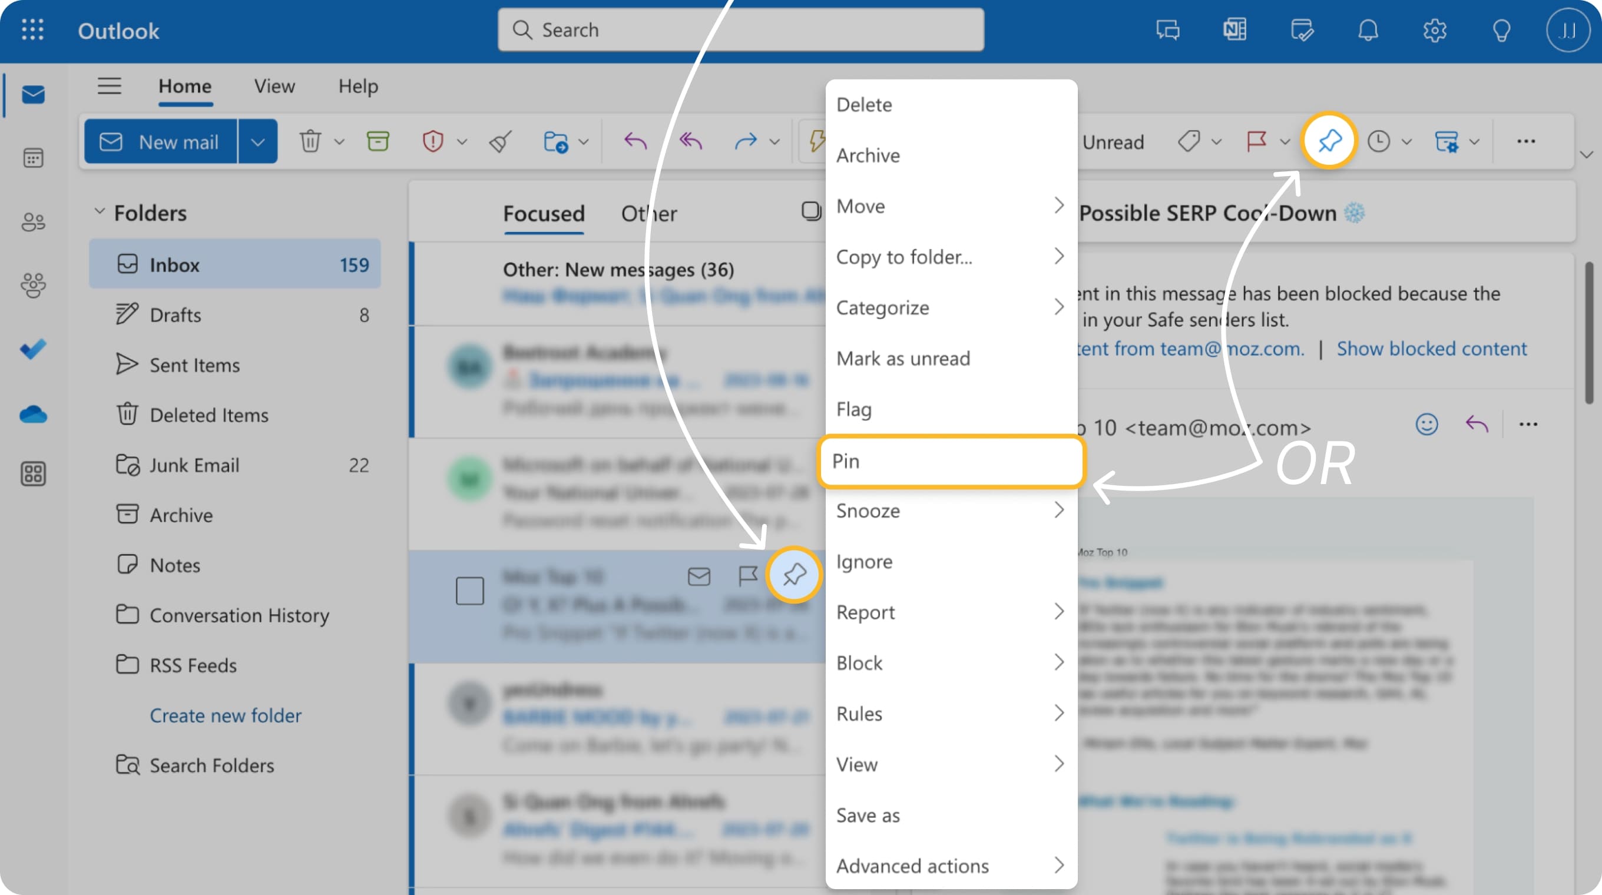1602x895 pixels.
Task: Collapse the Folders section
Action: [100, 211]
